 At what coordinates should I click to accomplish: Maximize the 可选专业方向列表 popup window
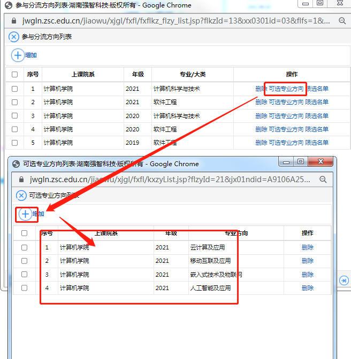[x=301, y=162]
